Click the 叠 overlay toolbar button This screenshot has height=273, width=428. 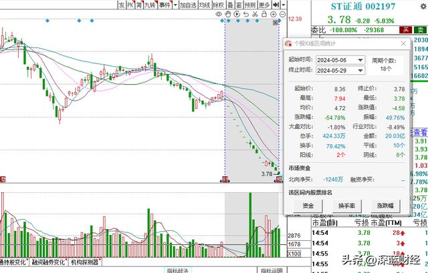(230, 5)
